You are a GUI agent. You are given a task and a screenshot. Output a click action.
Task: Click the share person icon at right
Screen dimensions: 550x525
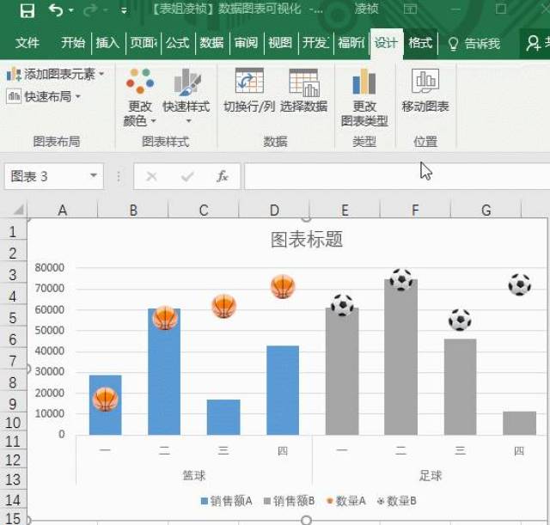534,44
